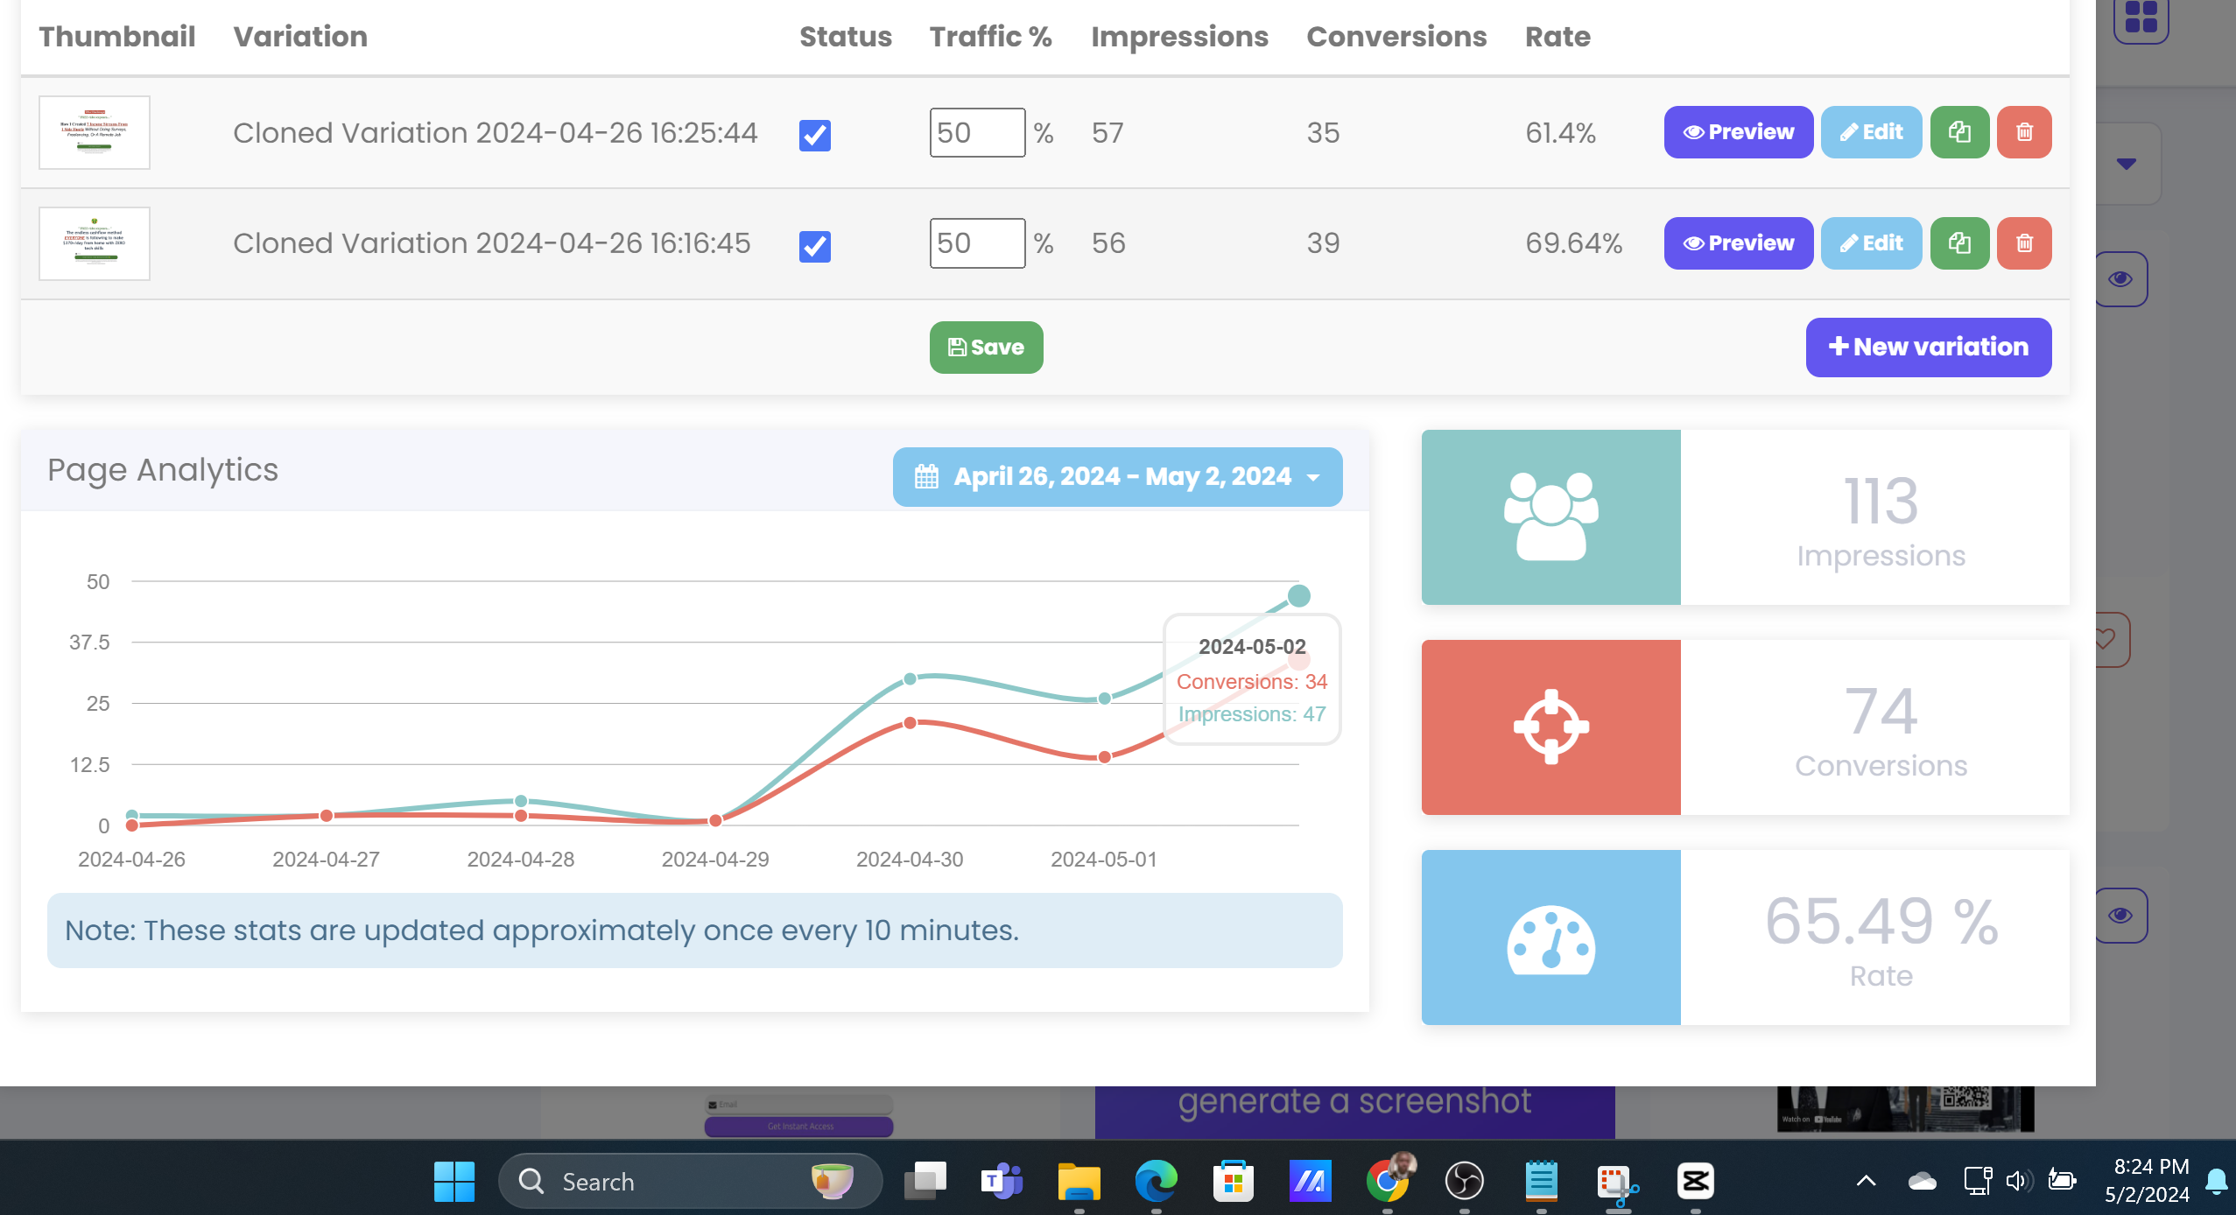Image resolution: width=2236 pixels, height=1215 pixels.
Task: Clone the first variation with green copy icon
Action: click(1959, 132)
